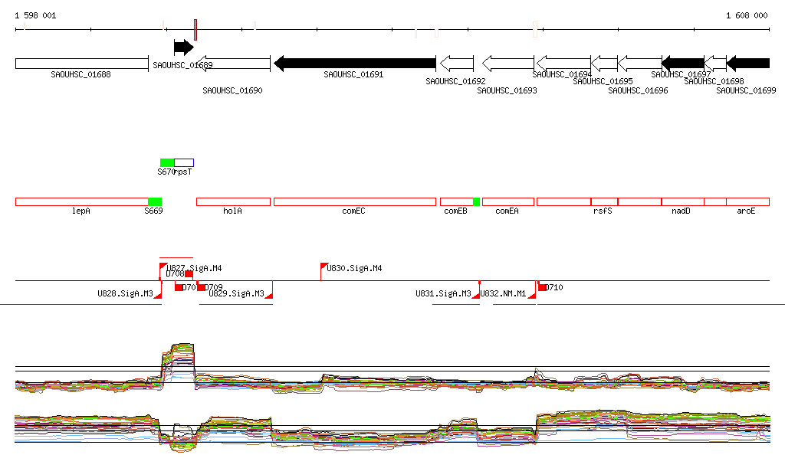Click the large black SAOUHSC_01691 gene arrow
The image size is (785, 468).
355,63
